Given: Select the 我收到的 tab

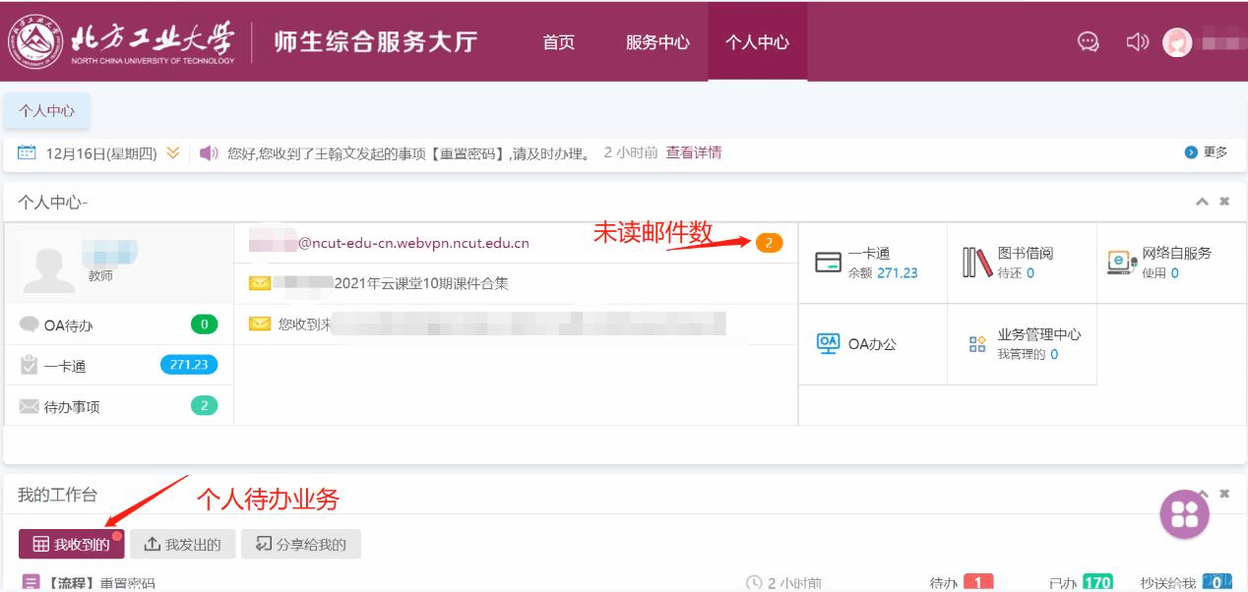Looking at the screenshot, I should (x=72, y=544).
